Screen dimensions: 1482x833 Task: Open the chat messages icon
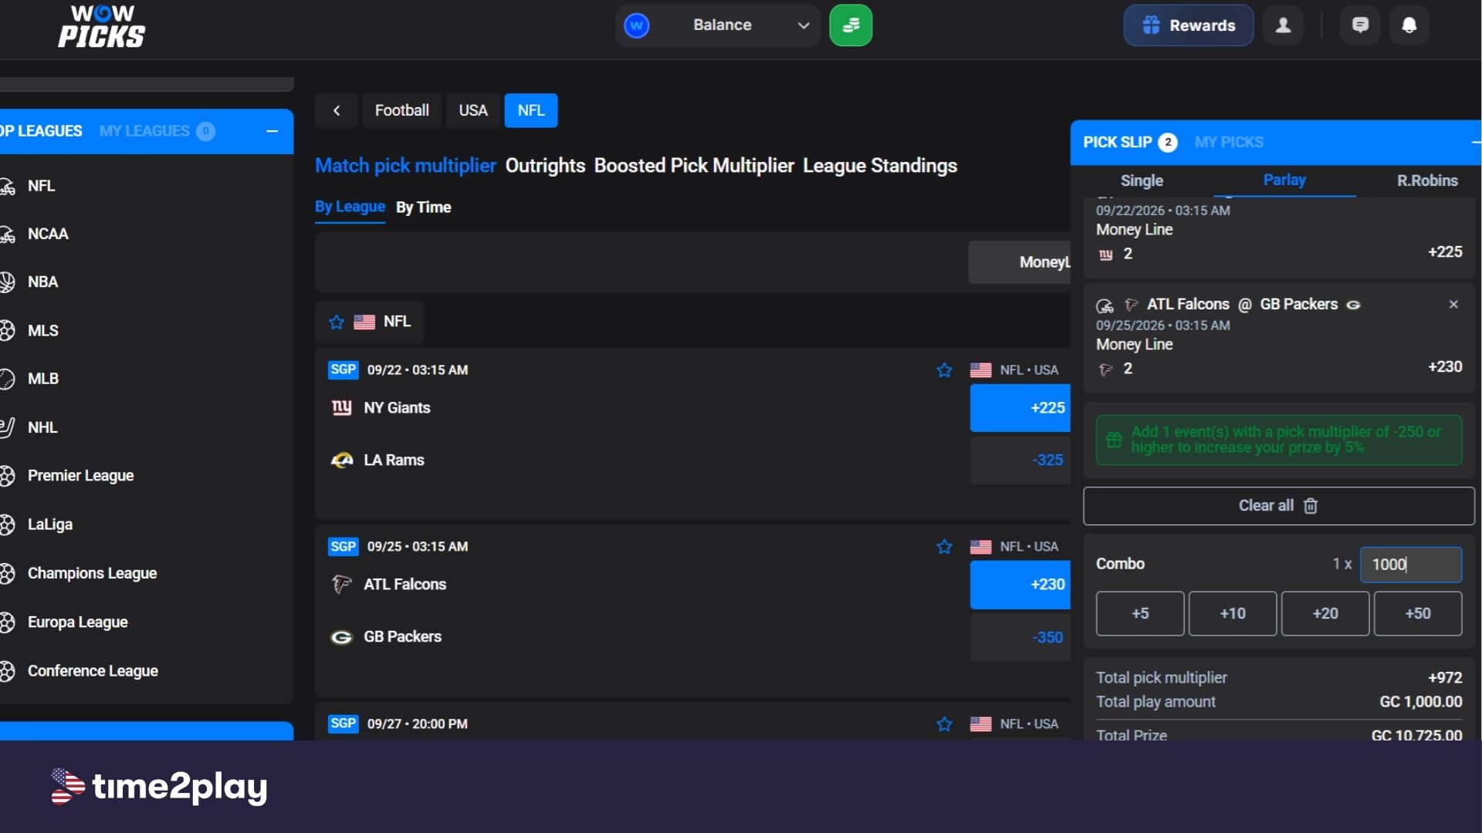(1360, 25)
